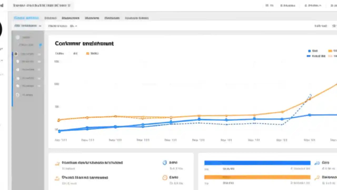Click the blue progress bar in the bottom panel
This screenshot has height=190, width=337.
click(257, 163)
